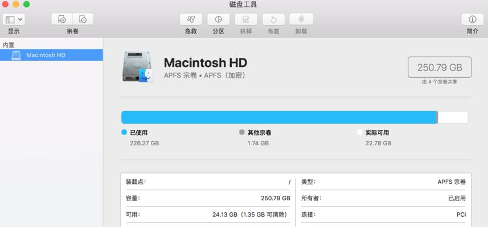Click the 其他宗卷 legend label
The width and height of the screenshot is (488, 227).
pyautogui.click(x=259, y=133)
